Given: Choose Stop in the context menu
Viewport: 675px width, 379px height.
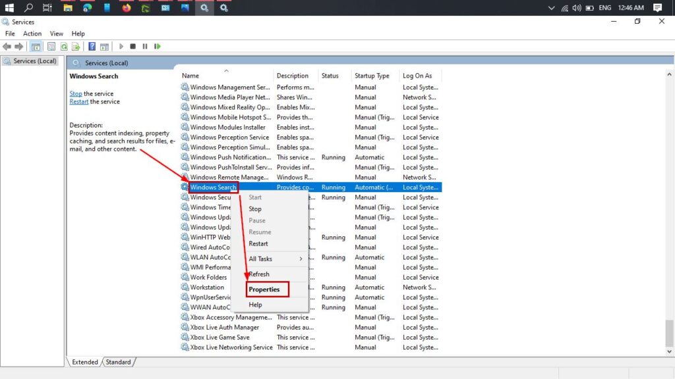Looking at the screenshot, I should point(270,209).
